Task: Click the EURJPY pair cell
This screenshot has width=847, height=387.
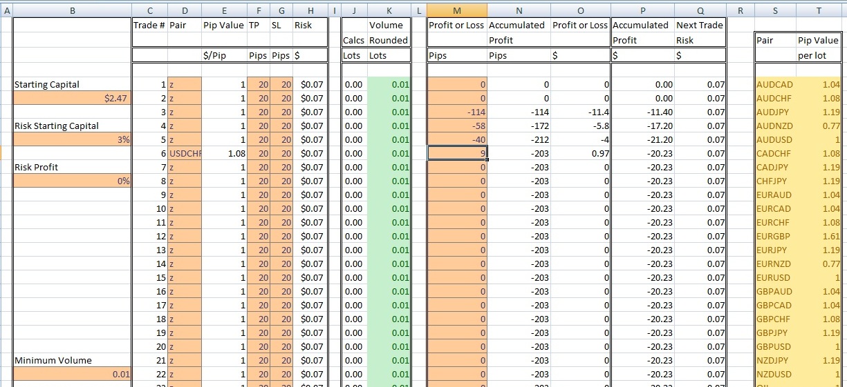Action: [776, 250]
